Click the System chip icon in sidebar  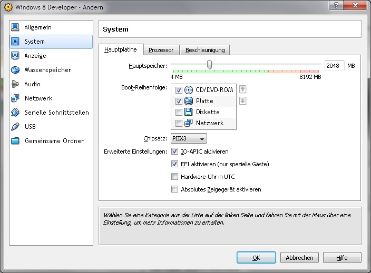click(x=15, y=42)
